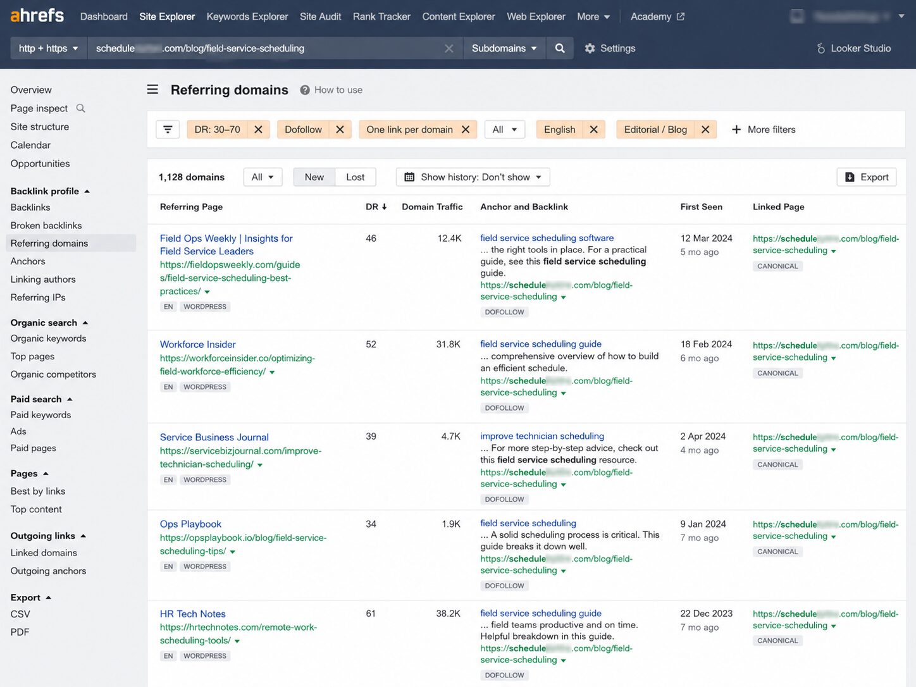Image resolution: width=916 pixels, height=687 pixels.
Task: Open Linked domains under Outgoing links
Action: pyautogui.click(x=44, y=553)
